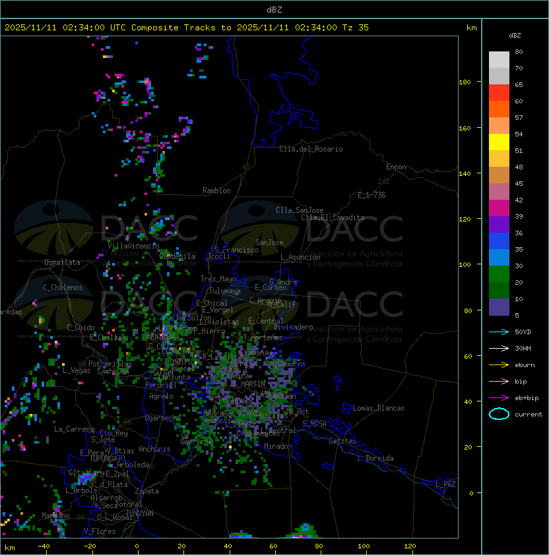549x555 pixels.
Task: Click the 'Potrerillos' map label
Action: pyautogui.click(x=110, y=364)
